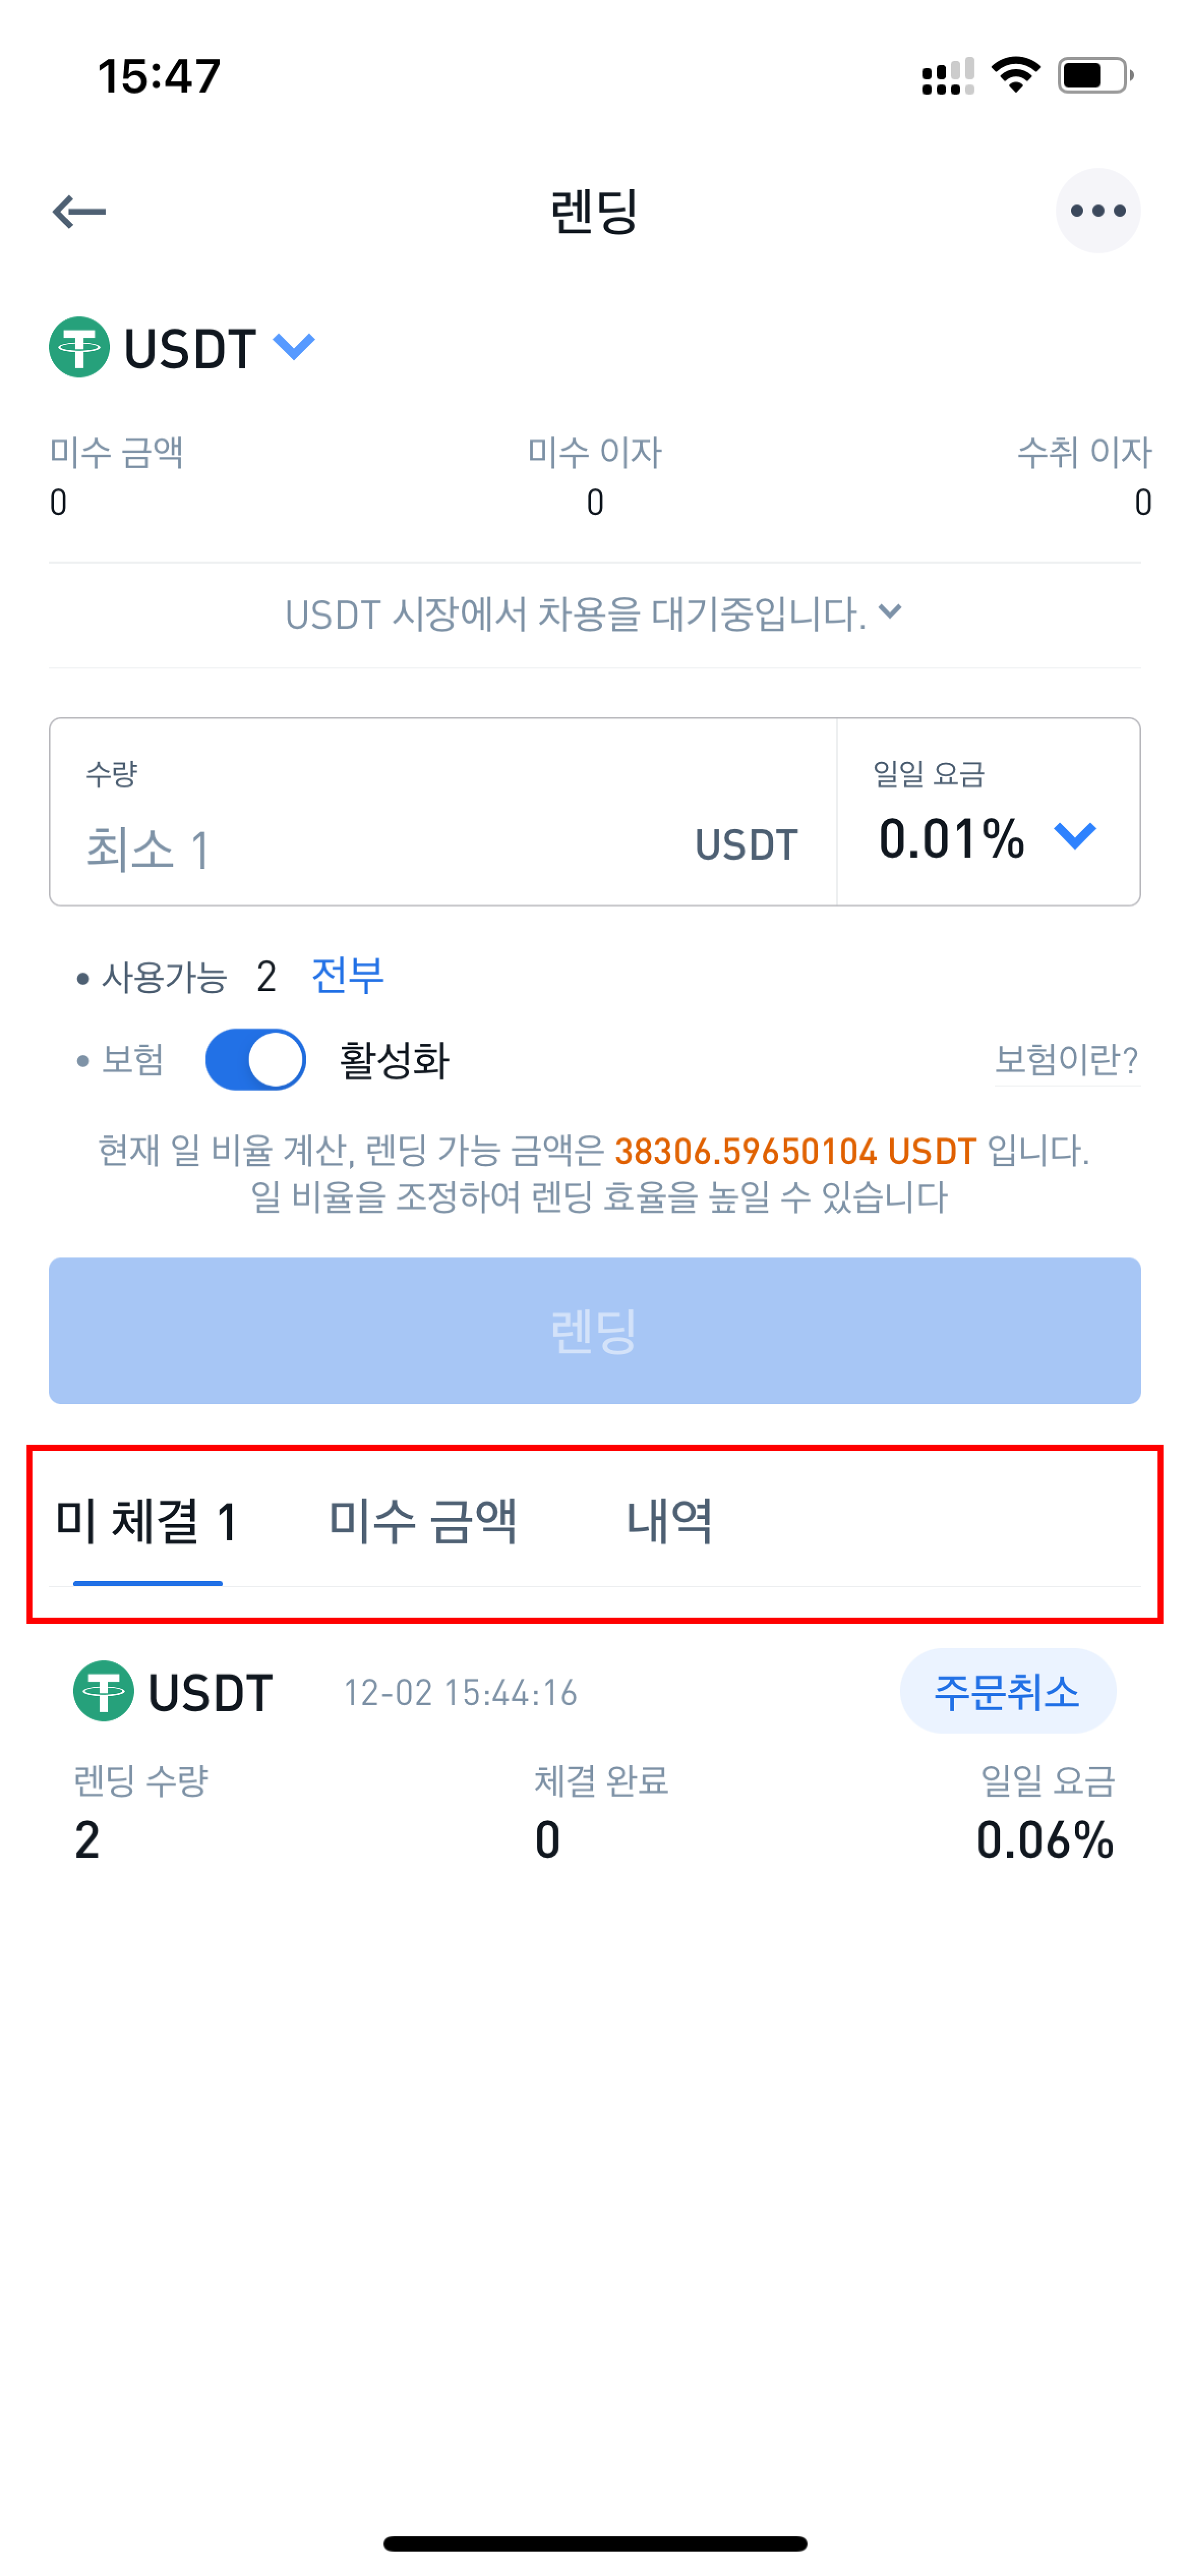Tap the battery status icon
The image size is (1190, 2576).
point(1095,75)
